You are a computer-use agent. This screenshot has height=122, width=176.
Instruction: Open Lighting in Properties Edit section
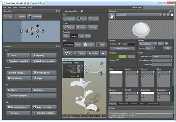click(44, 56)
